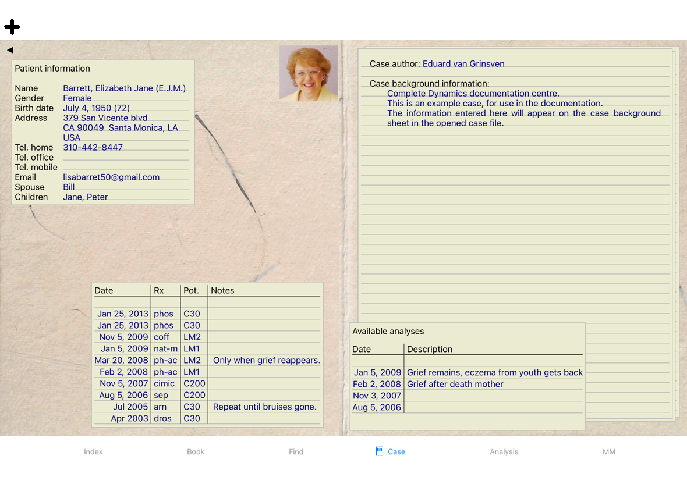Open analysis 'Grief after death mother'

(x=455, y=384)
